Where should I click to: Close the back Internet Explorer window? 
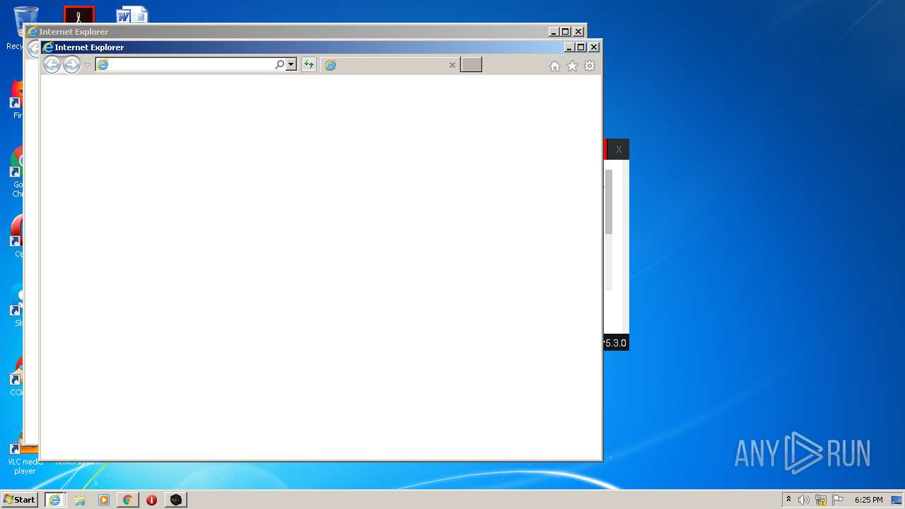[x=578, y=32]
